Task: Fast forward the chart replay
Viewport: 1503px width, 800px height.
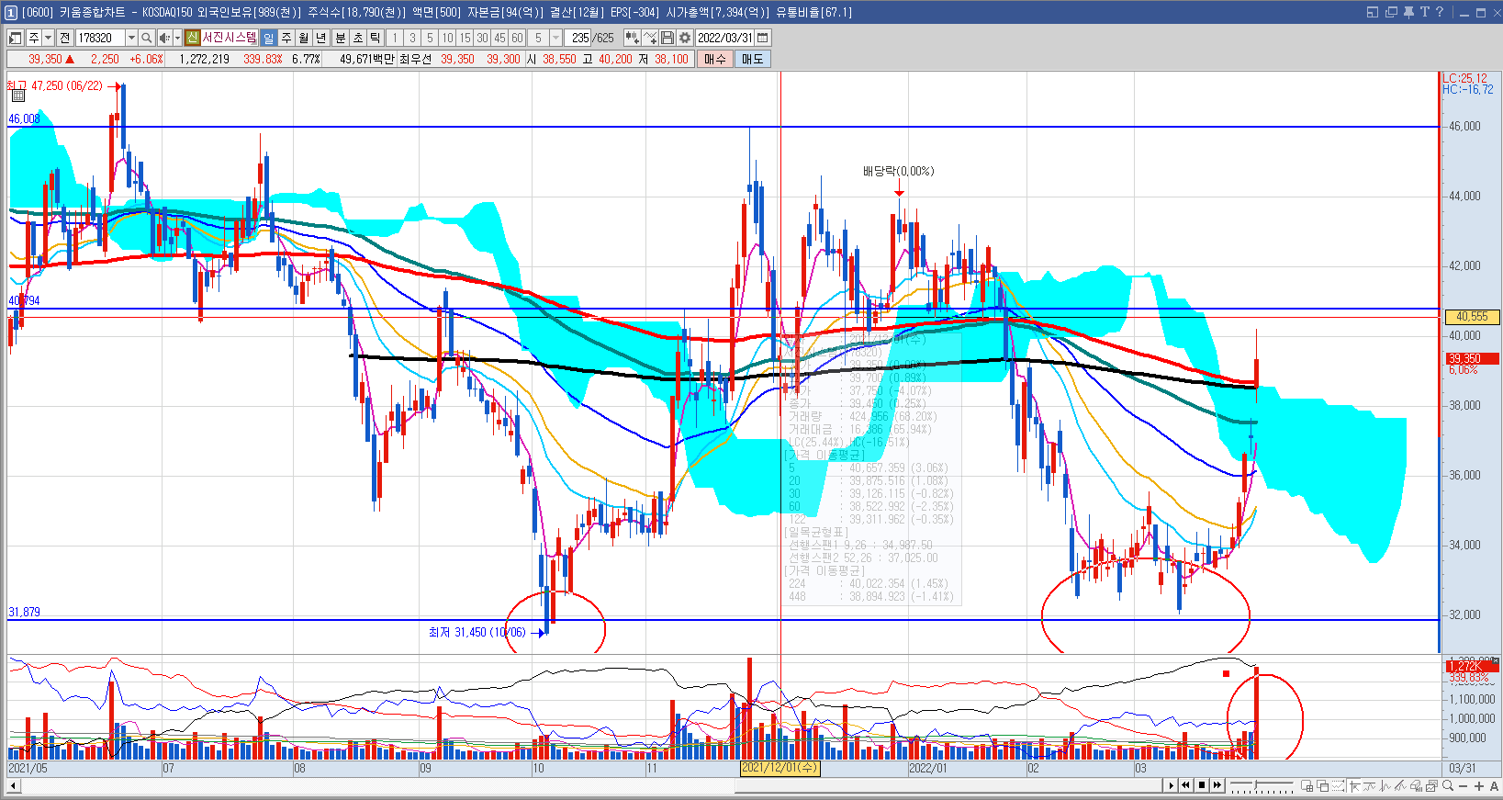Action: click(1217, 785)
